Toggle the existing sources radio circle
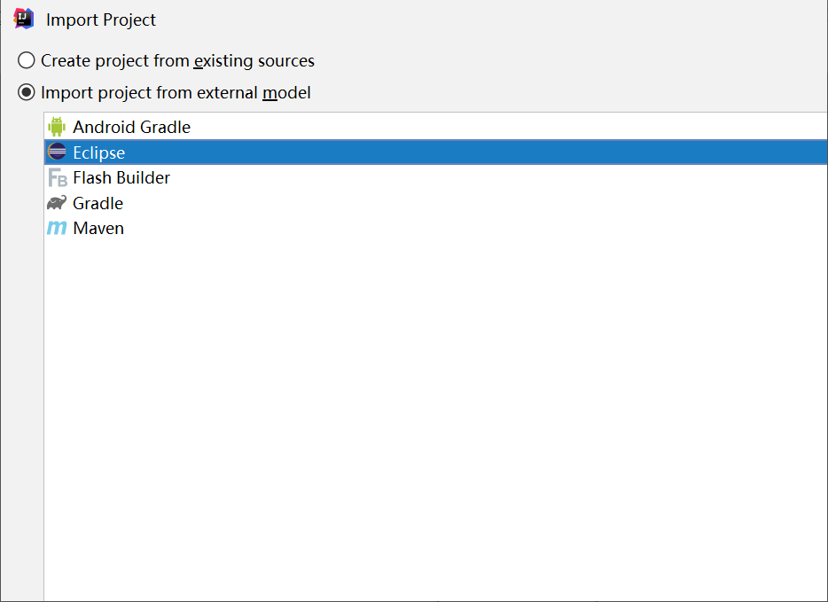828x602 pixels. (26, 60)
